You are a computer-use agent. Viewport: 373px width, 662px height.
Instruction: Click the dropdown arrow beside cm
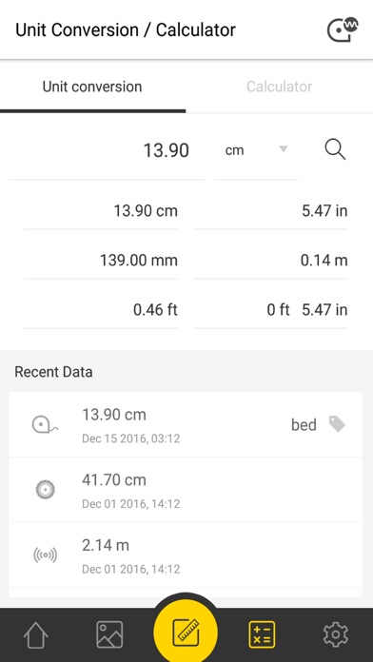click(x=284, y=149)
